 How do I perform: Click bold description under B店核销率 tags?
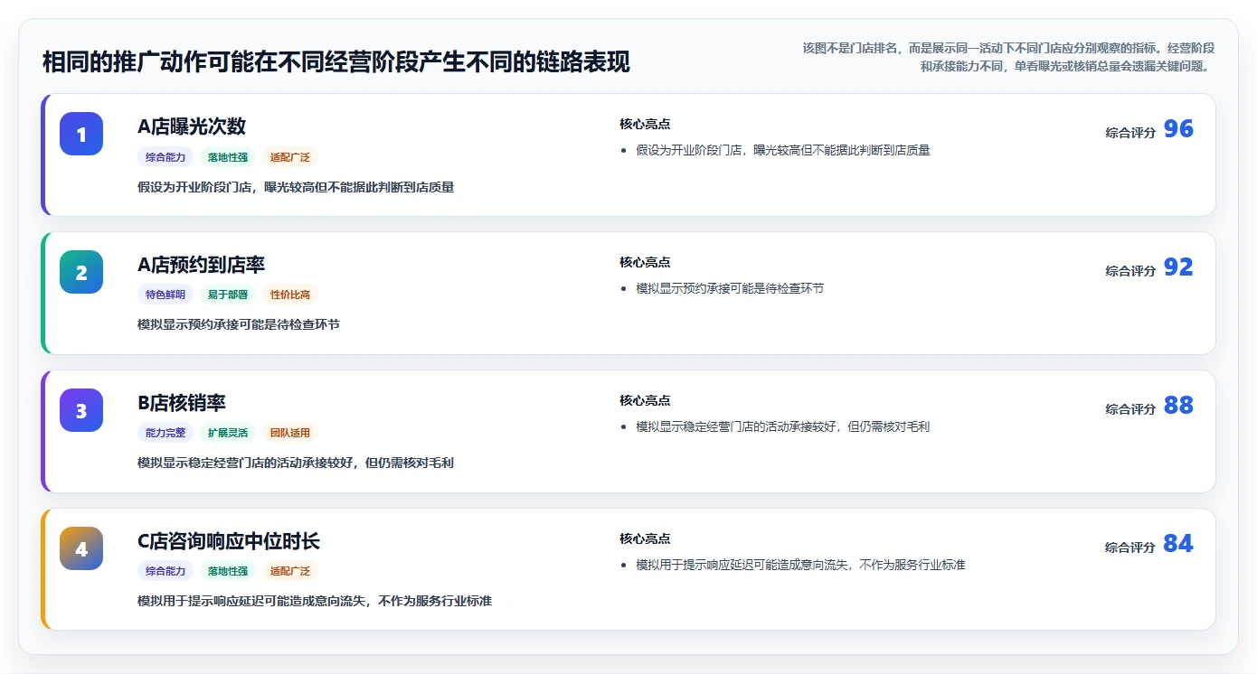coord(296,463)
